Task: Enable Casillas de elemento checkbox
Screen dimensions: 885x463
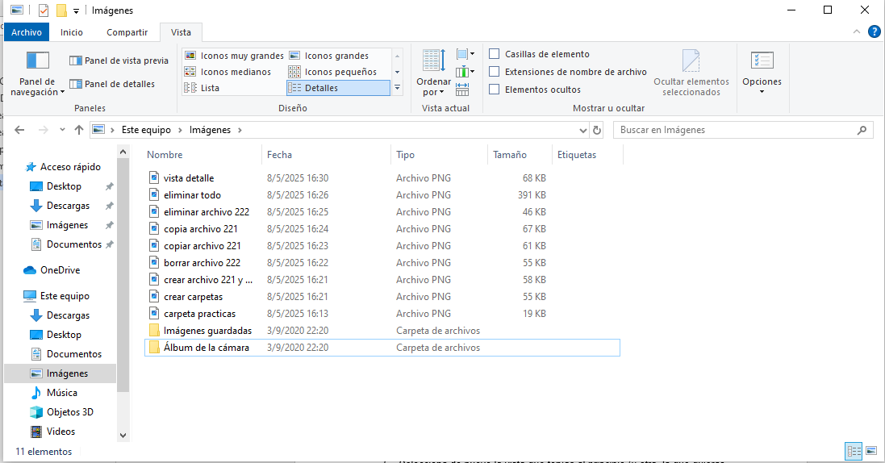Action: click(x=494, y=54)
